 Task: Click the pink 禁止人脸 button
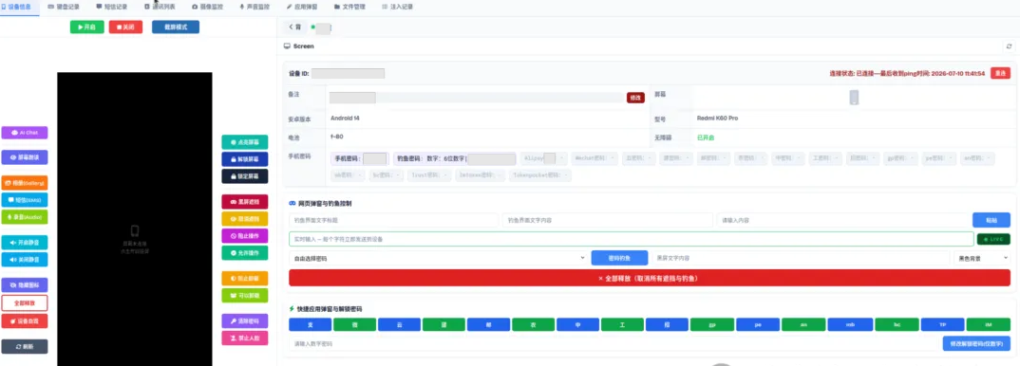tap(245, 338)
